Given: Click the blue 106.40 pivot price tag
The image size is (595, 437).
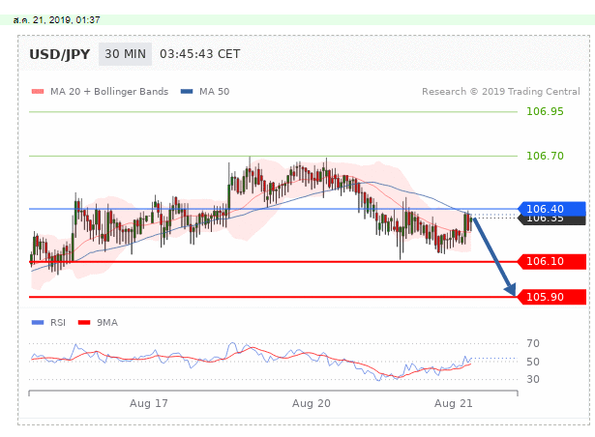Looking at the screenshot, I should point(552,209).
